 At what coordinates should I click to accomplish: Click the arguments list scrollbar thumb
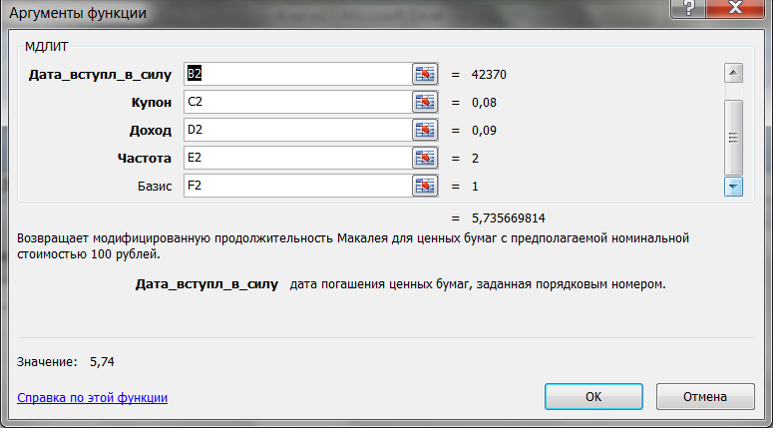click(733, 138)
